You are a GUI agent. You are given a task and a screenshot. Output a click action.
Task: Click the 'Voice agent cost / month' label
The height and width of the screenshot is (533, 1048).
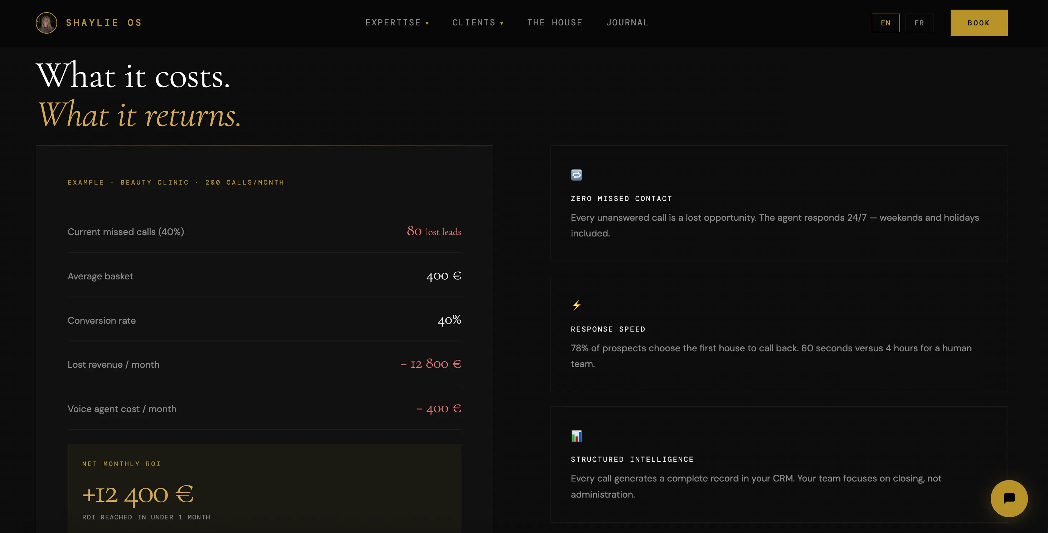coord(122,409)
